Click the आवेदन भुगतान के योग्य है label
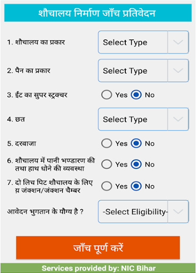 pos(45,212)
